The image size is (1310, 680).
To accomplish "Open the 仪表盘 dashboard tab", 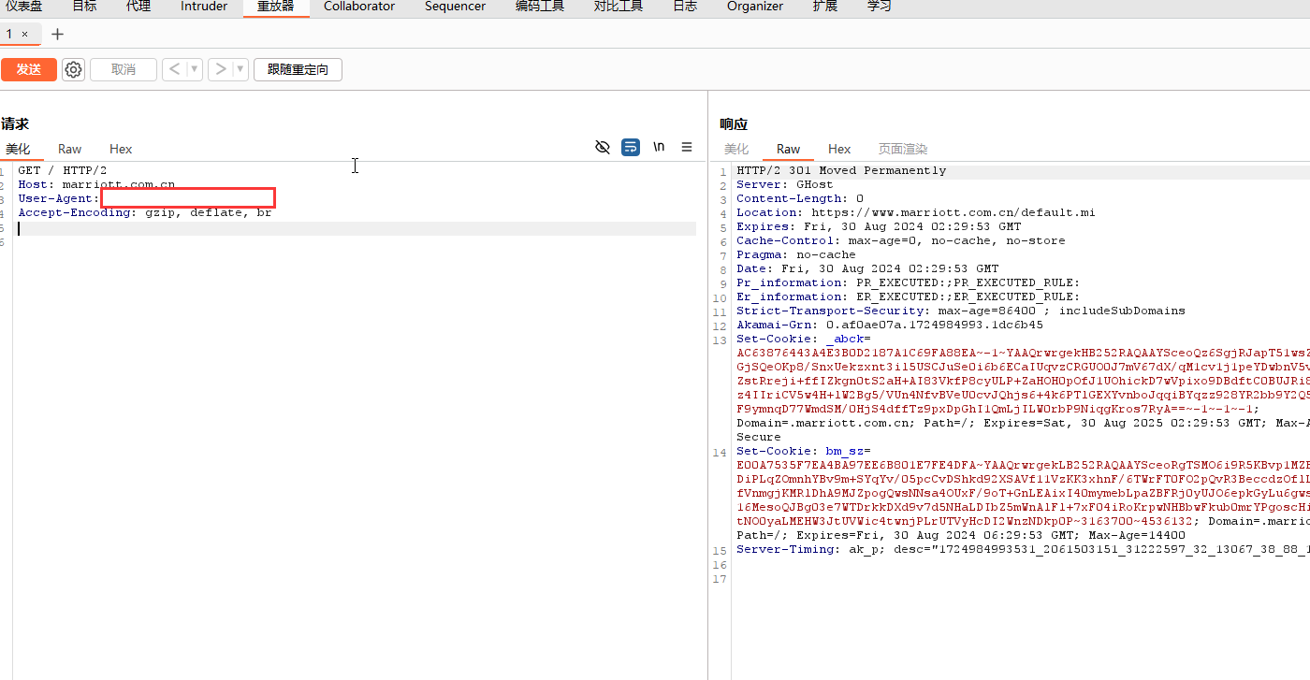I will click(24, 6).
